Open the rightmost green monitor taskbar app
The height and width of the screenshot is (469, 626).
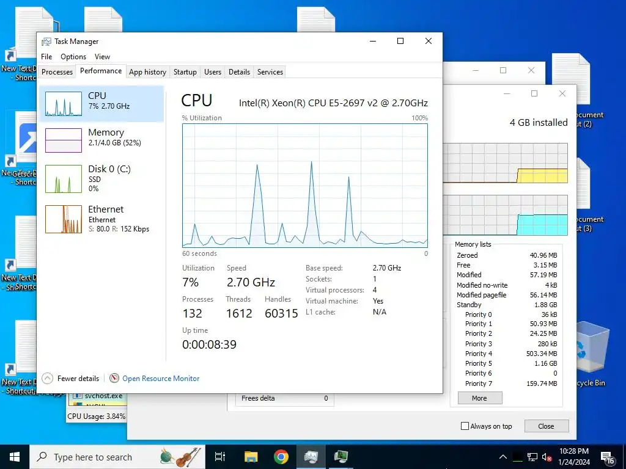pyautogui.click(x=341, y=457)
